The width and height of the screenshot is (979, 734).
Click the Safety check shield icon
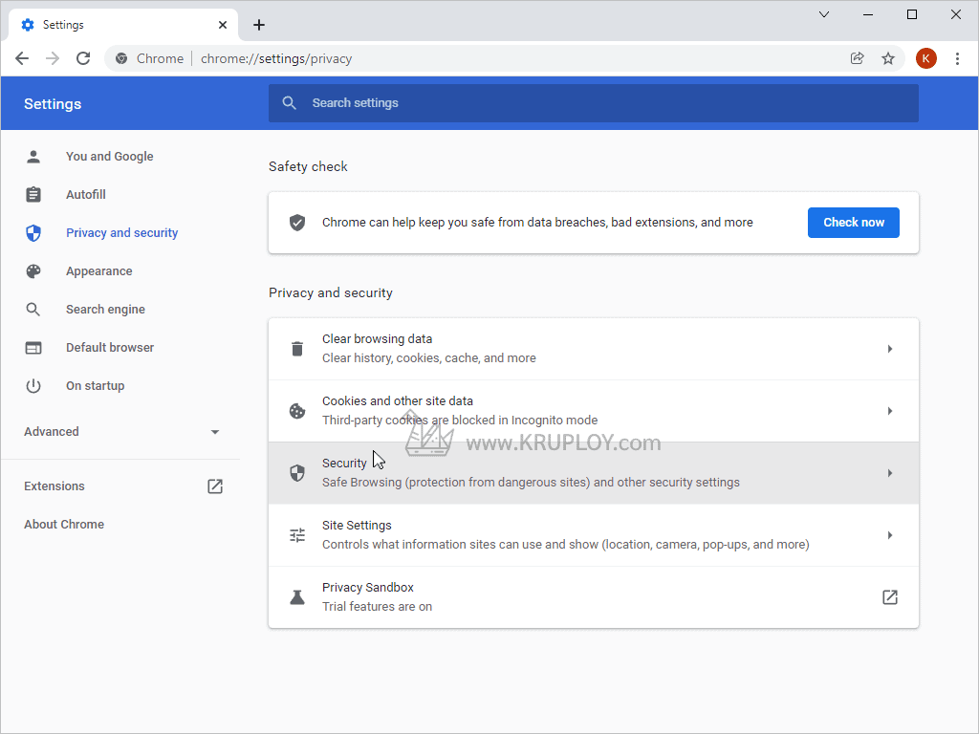(x=297, y=223)
